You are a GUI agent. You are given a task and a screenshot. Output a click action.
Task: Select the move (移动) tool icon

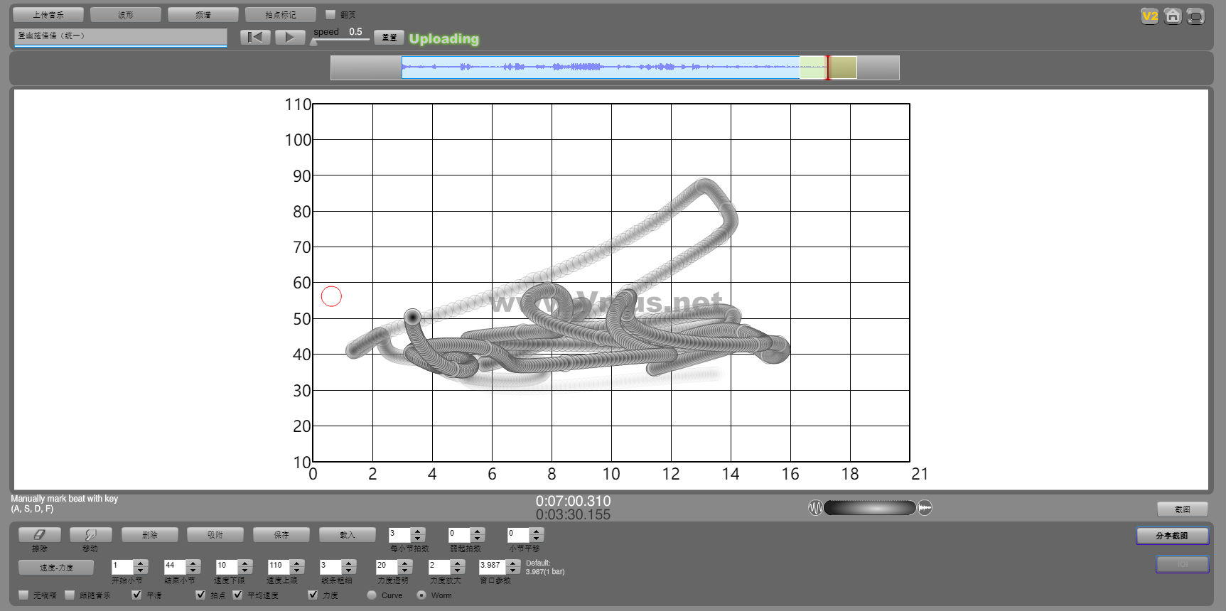point(90,535)
